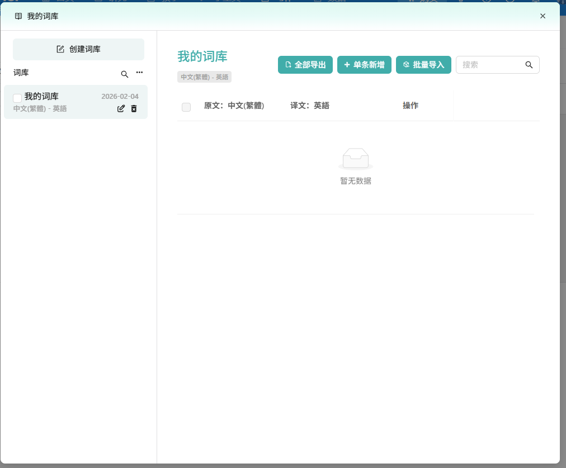Click the 译文：英語 column header
The image size is (566, 468).
[309, 106]
